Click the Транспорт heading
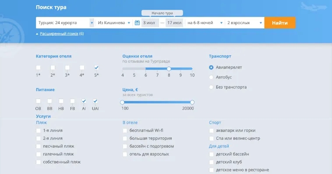 220,56
